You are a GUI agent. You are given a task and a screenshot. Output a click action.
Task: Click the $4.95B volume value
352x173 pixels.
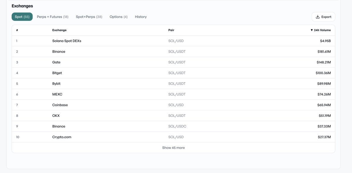325,41
